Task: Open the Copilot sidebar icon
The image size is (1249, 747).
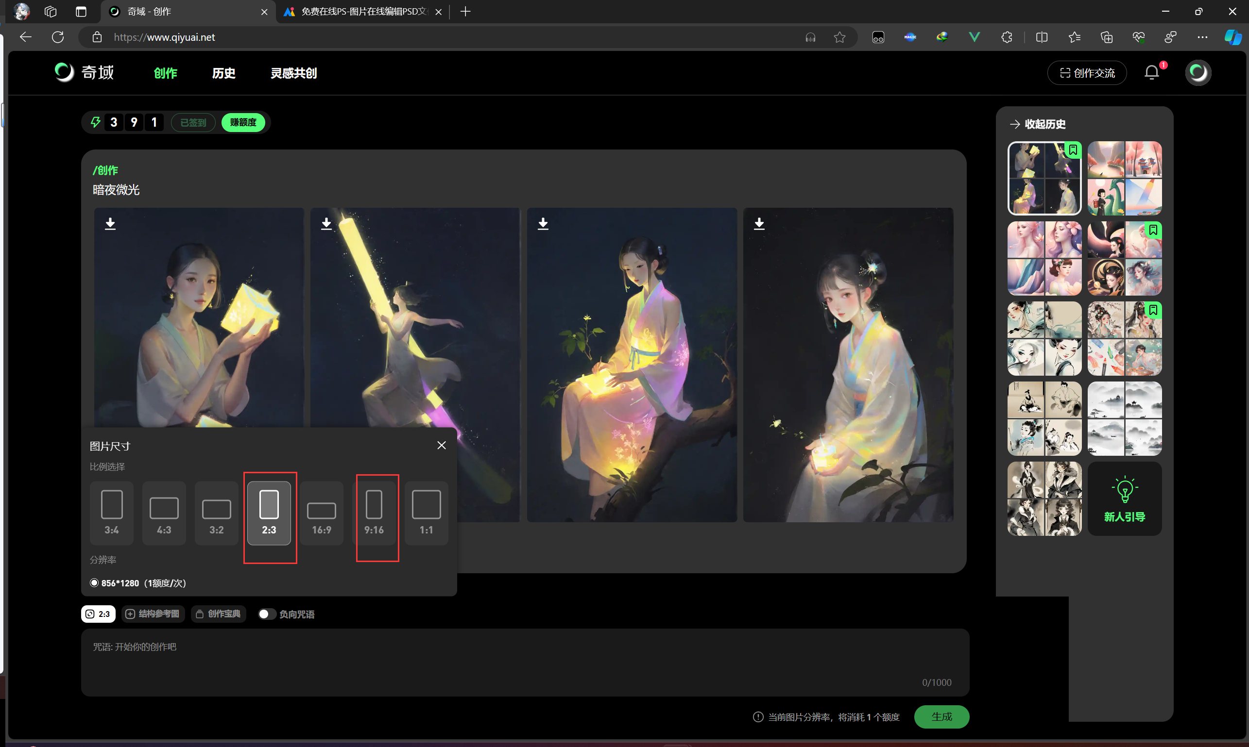Action: (x=1232, y=37)
